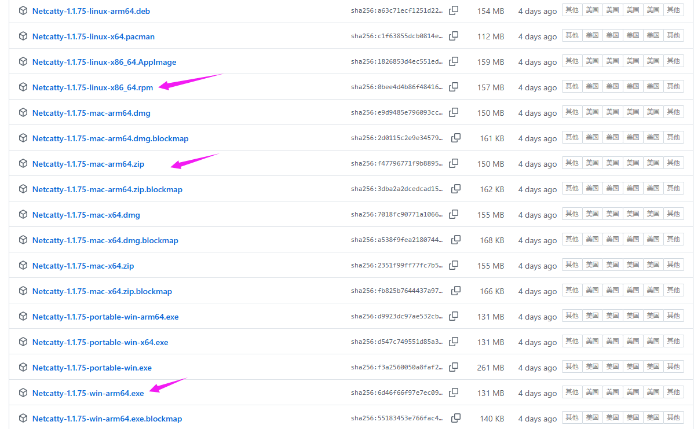Image resolution: width=694 pixels, height=429 pixels.
Task: Download Netcatty-1.1.75-linux-arm64.deb
Action: [x=91, y=11]
